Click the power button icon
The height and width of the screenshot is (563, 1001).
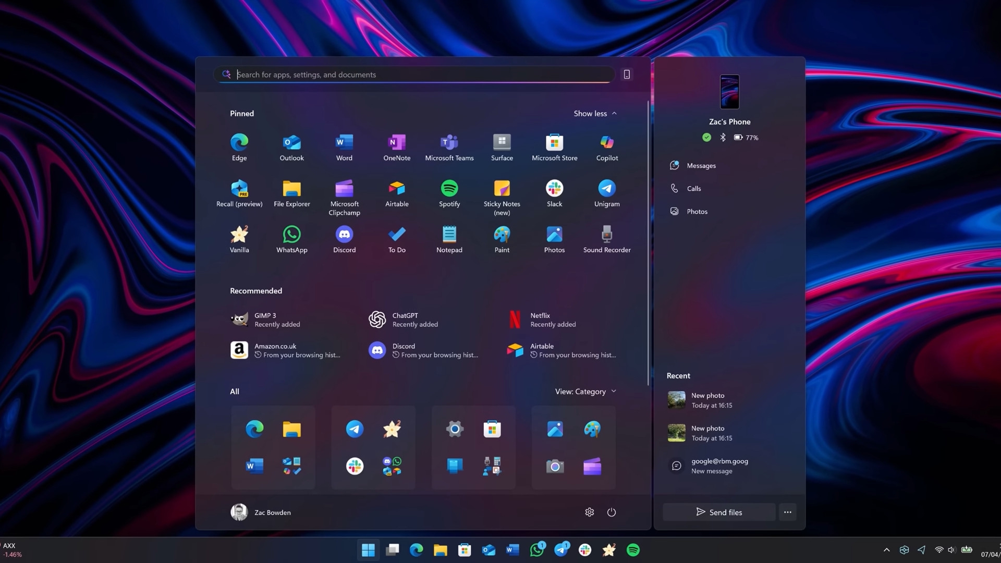pyautogui.click(x=612, y=512)
